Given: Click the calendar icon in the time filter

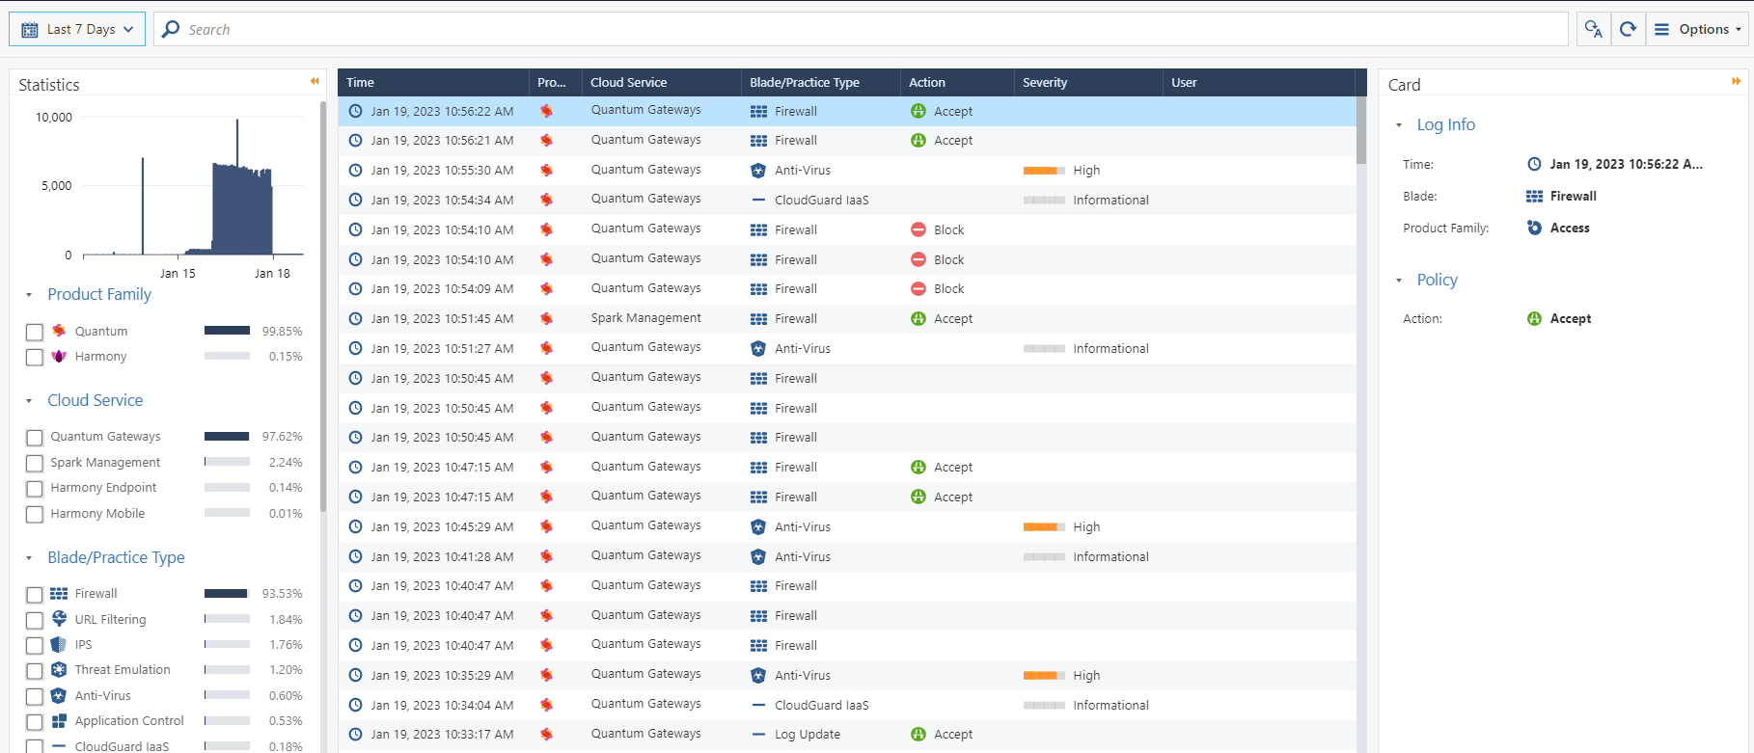Looking at the screenshot, I should (30, 30).
